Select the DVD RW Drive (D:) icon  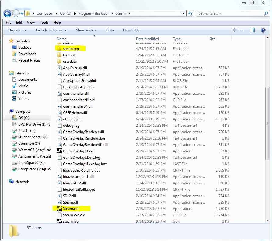(x=14, y=124)
